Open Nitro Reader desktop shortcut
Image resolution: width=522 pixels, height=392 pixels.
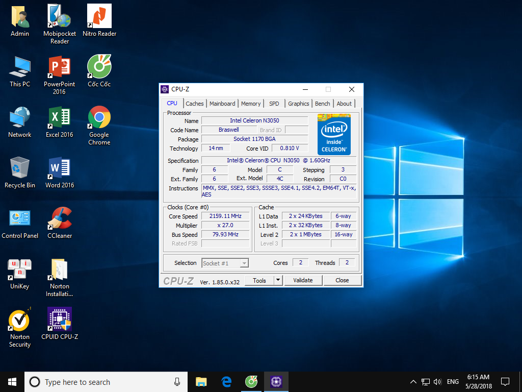tap(99, 20)
